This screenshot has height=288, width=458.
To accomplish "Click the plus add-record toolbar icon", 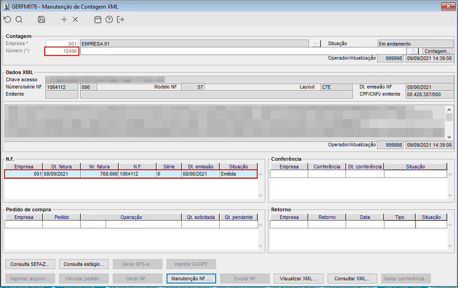I will (x=64, y=19).
